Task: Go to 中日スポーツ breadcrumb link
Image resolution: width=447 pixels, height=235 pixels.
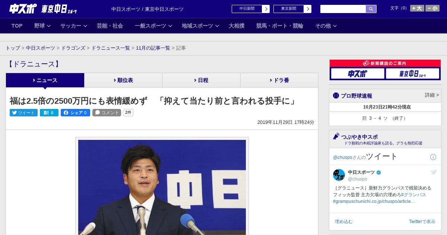Action: click(x=41, y=48)
